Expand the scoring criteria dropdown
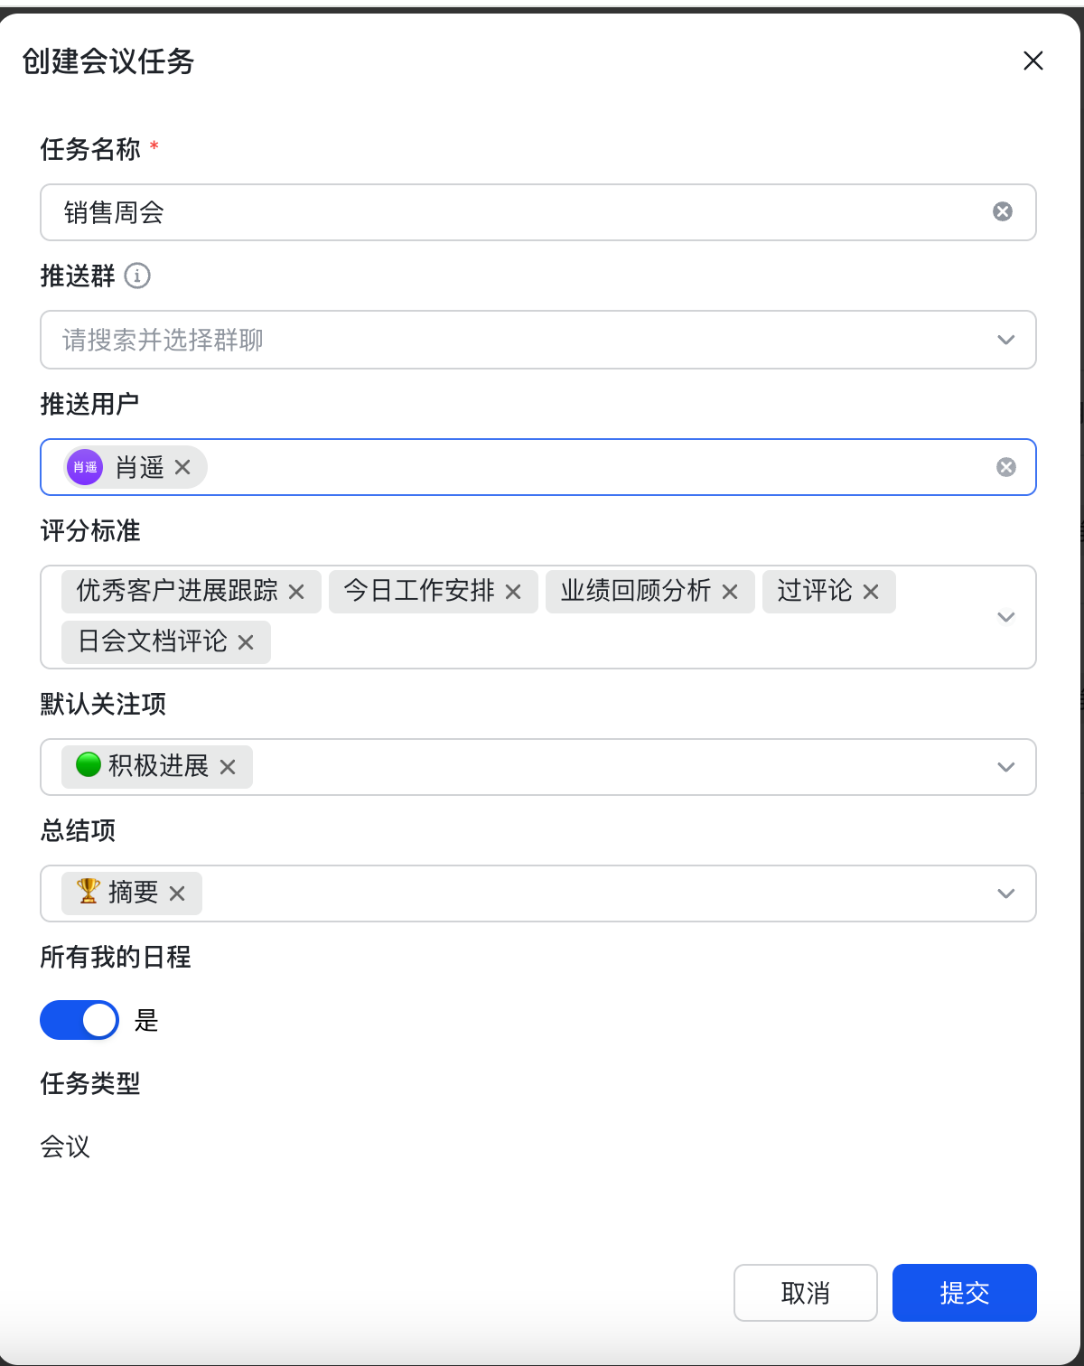The image size is (1084, 1366). point(1005,617)
